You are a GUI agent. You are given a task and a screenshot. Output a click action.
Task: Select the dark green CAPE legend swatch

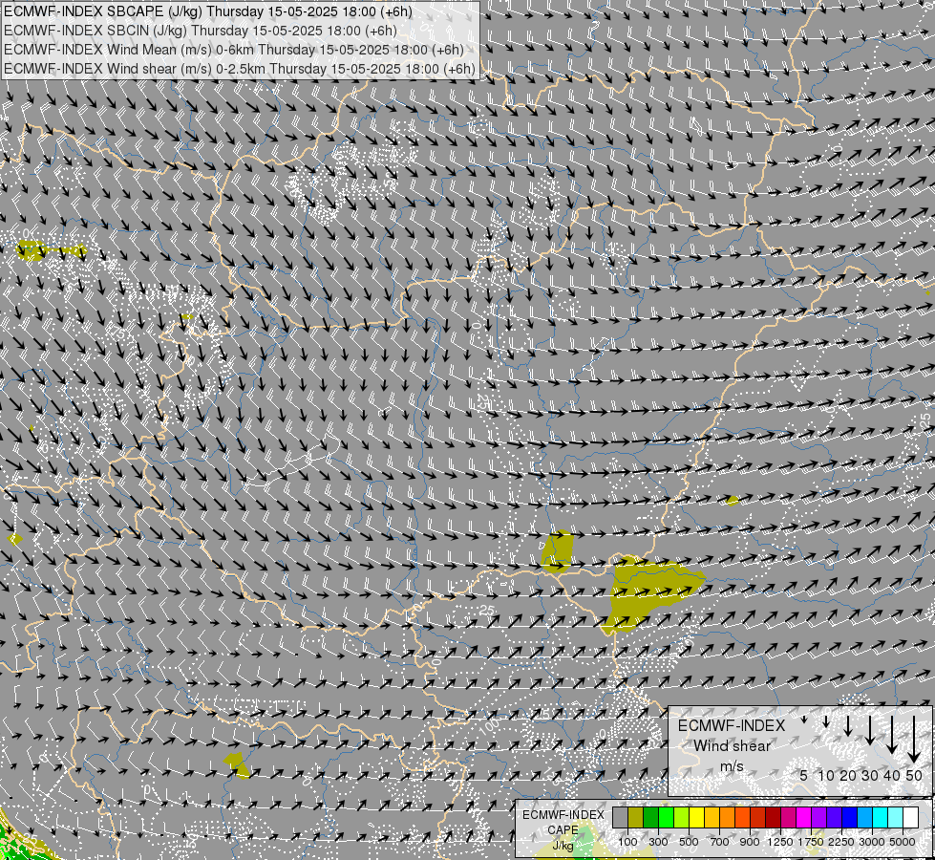point(651,818)
